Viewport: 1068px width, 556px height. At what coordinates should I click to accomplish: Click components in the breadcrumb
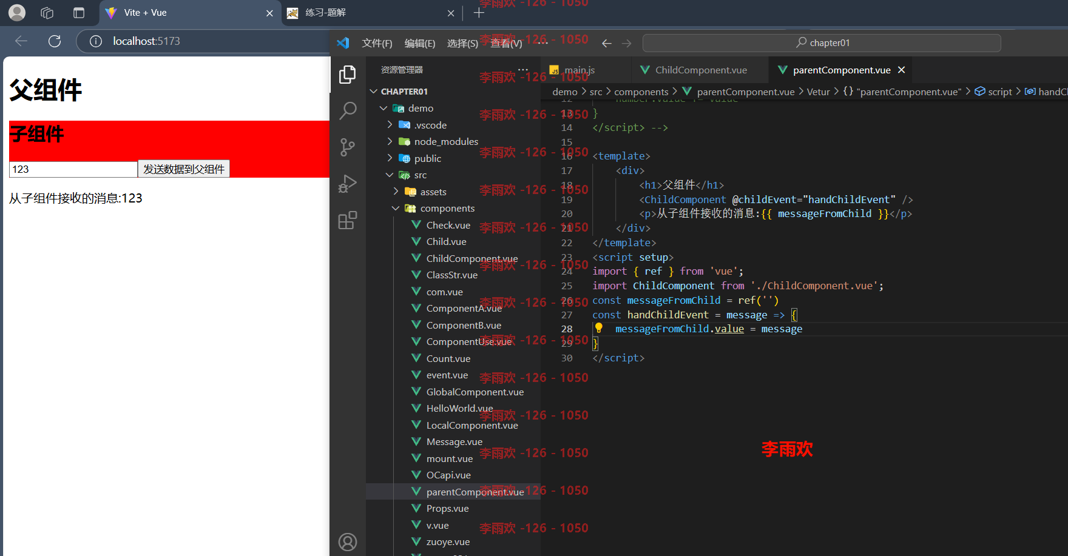pyautogui.click(x=641, y=92)
